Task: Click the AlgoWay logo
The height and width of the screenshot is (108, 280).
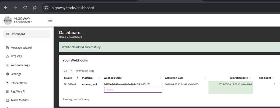Action: 18,20
